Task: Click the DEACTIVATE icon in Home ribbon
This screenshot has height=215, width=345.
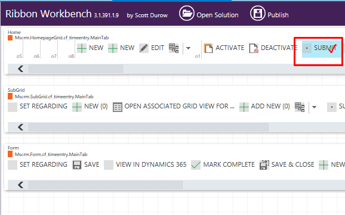Action: click(x=254, y=48)
